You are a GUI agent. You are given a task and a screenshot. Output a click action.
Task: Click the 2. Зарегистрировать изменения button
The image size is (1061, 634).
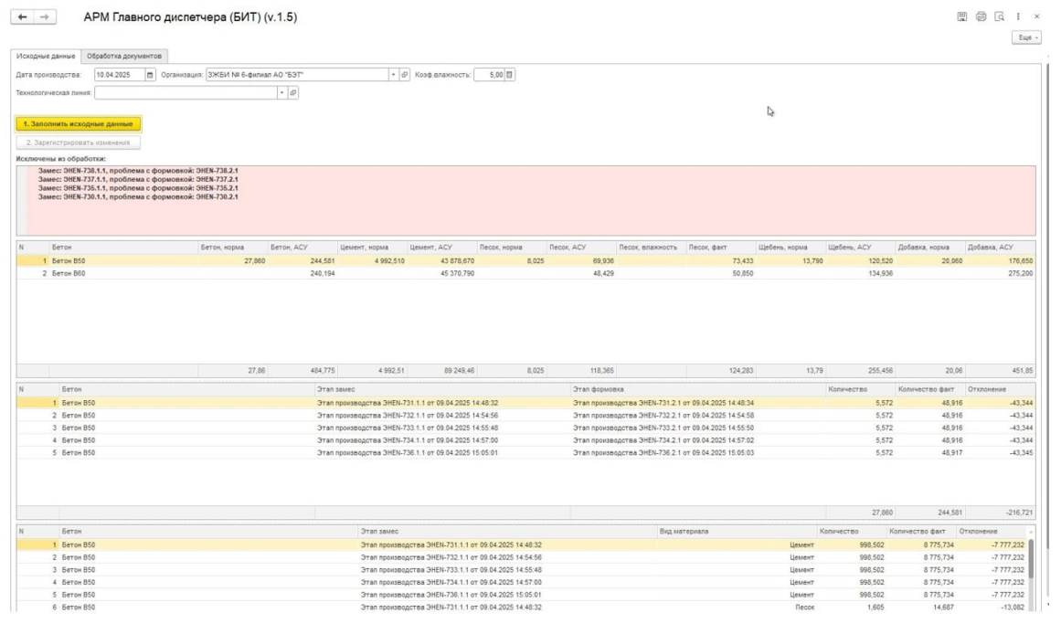click(79, 143)
